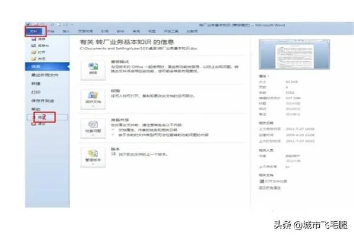Click the small version icon under 版本

coord(113,154)
